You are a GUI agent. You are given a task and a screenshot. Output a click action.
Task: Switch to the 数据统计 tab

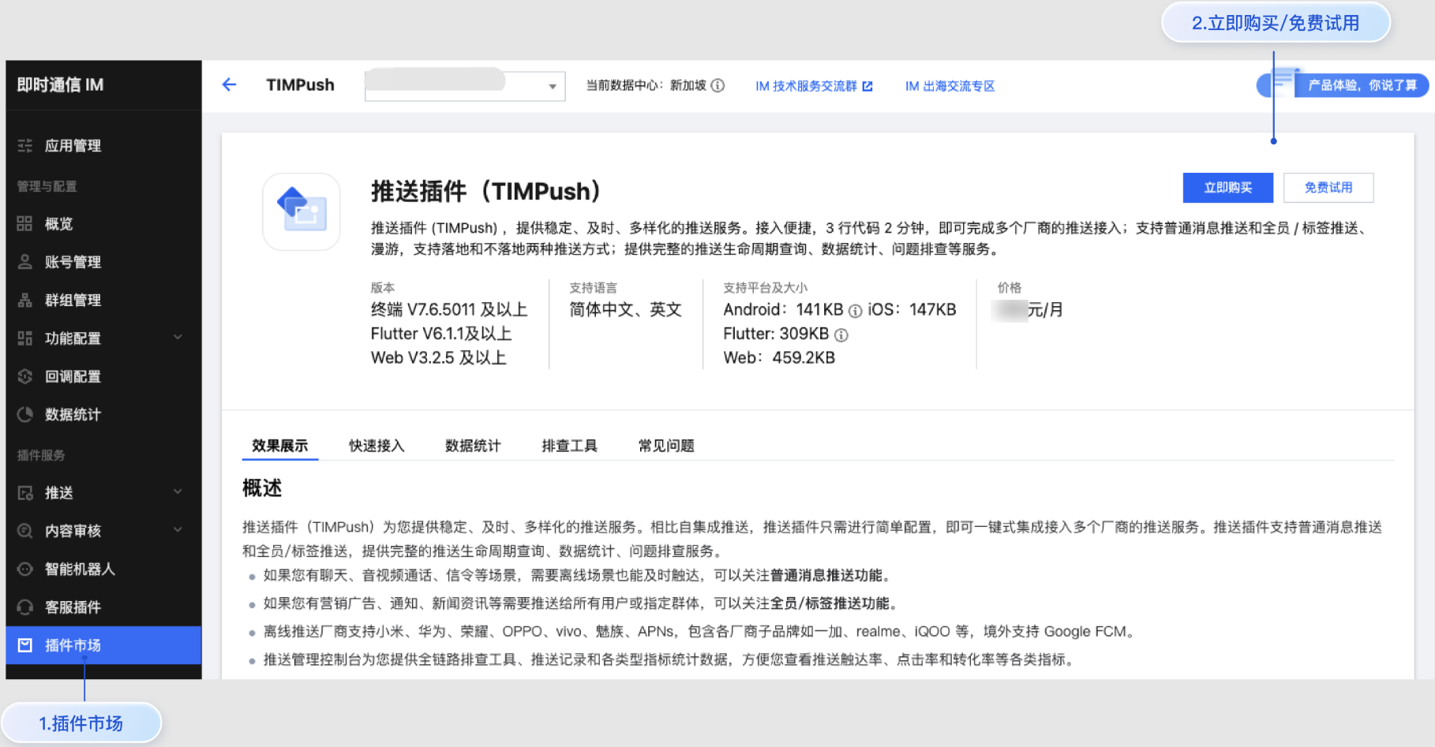tap(473, 446)
